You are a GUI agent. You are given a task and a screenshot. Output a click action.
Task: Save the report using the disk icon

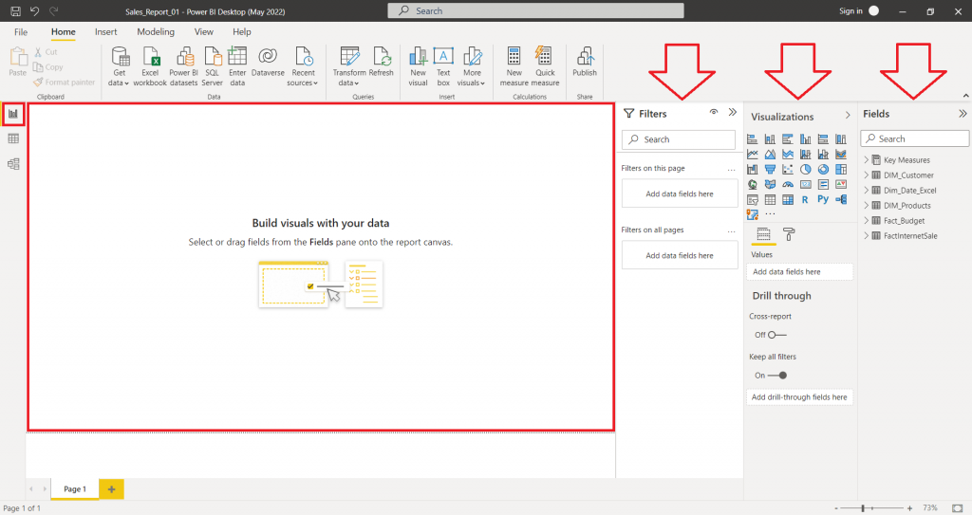point(15,11)
